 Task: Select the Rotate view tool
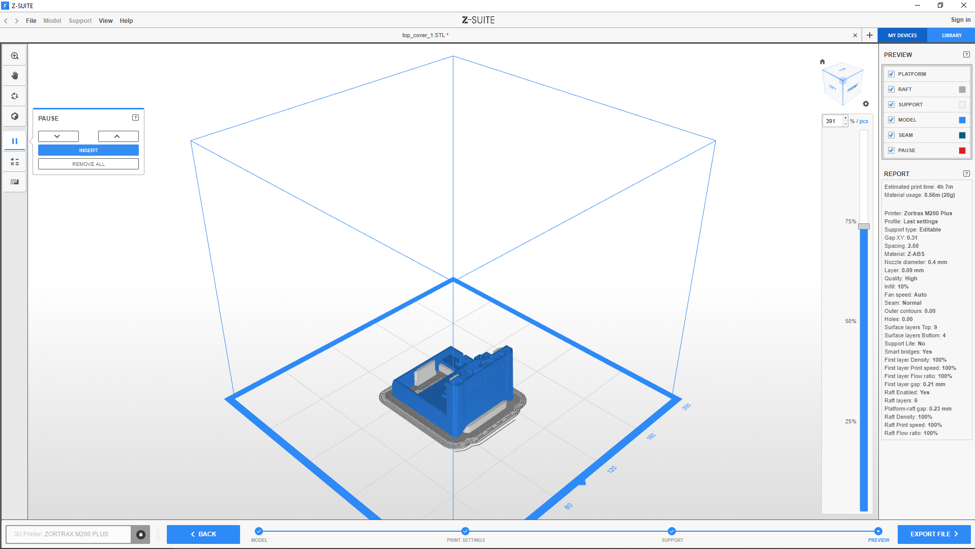pyautogui.click(x=15, y=96)
